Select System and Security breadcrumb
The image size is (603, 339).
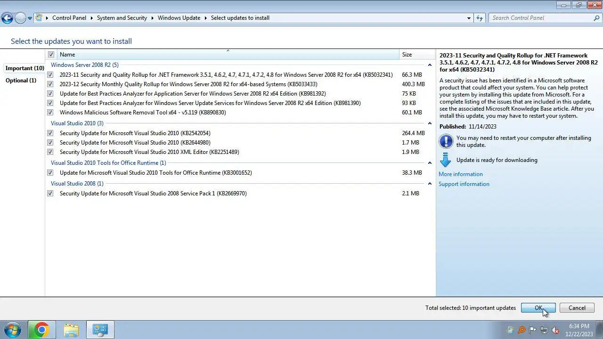point(122,18)
